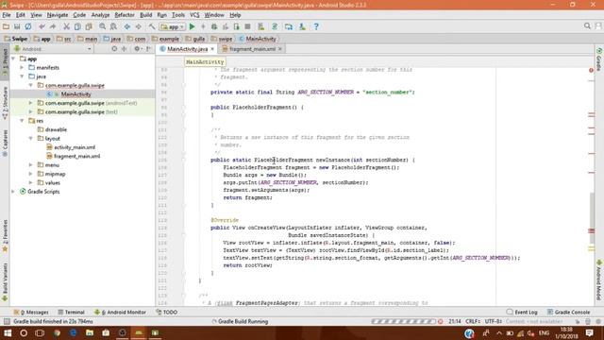The width and height of the screenshot is (604, 340).
Task: Click the Make Project hammer icon
Action: pos(152,26)
